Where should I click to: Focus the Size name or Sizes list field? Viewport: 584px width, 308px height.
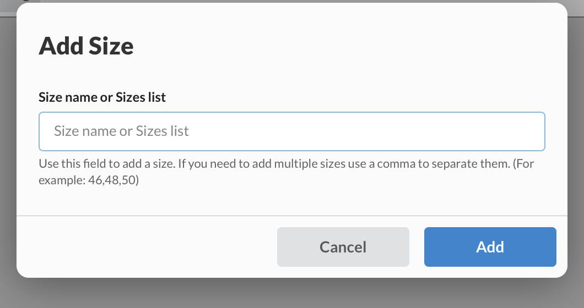click(291, 131)
